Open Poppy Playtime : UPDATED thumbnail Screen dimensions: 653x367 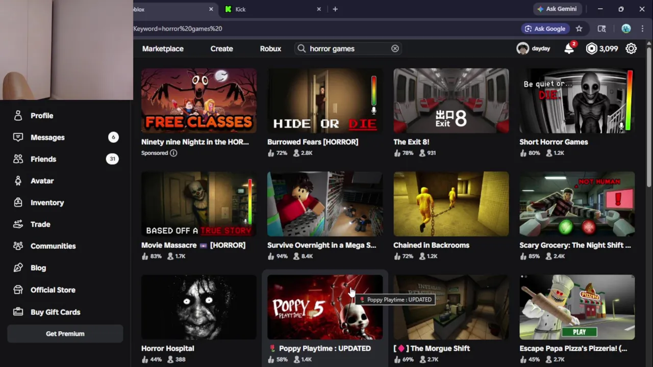pos(325,307)
